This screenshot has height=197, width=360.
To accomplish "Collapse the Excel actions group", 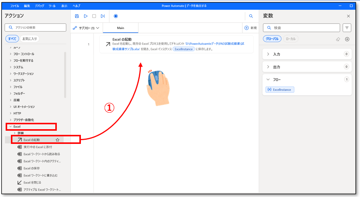I will click(11, 127).
